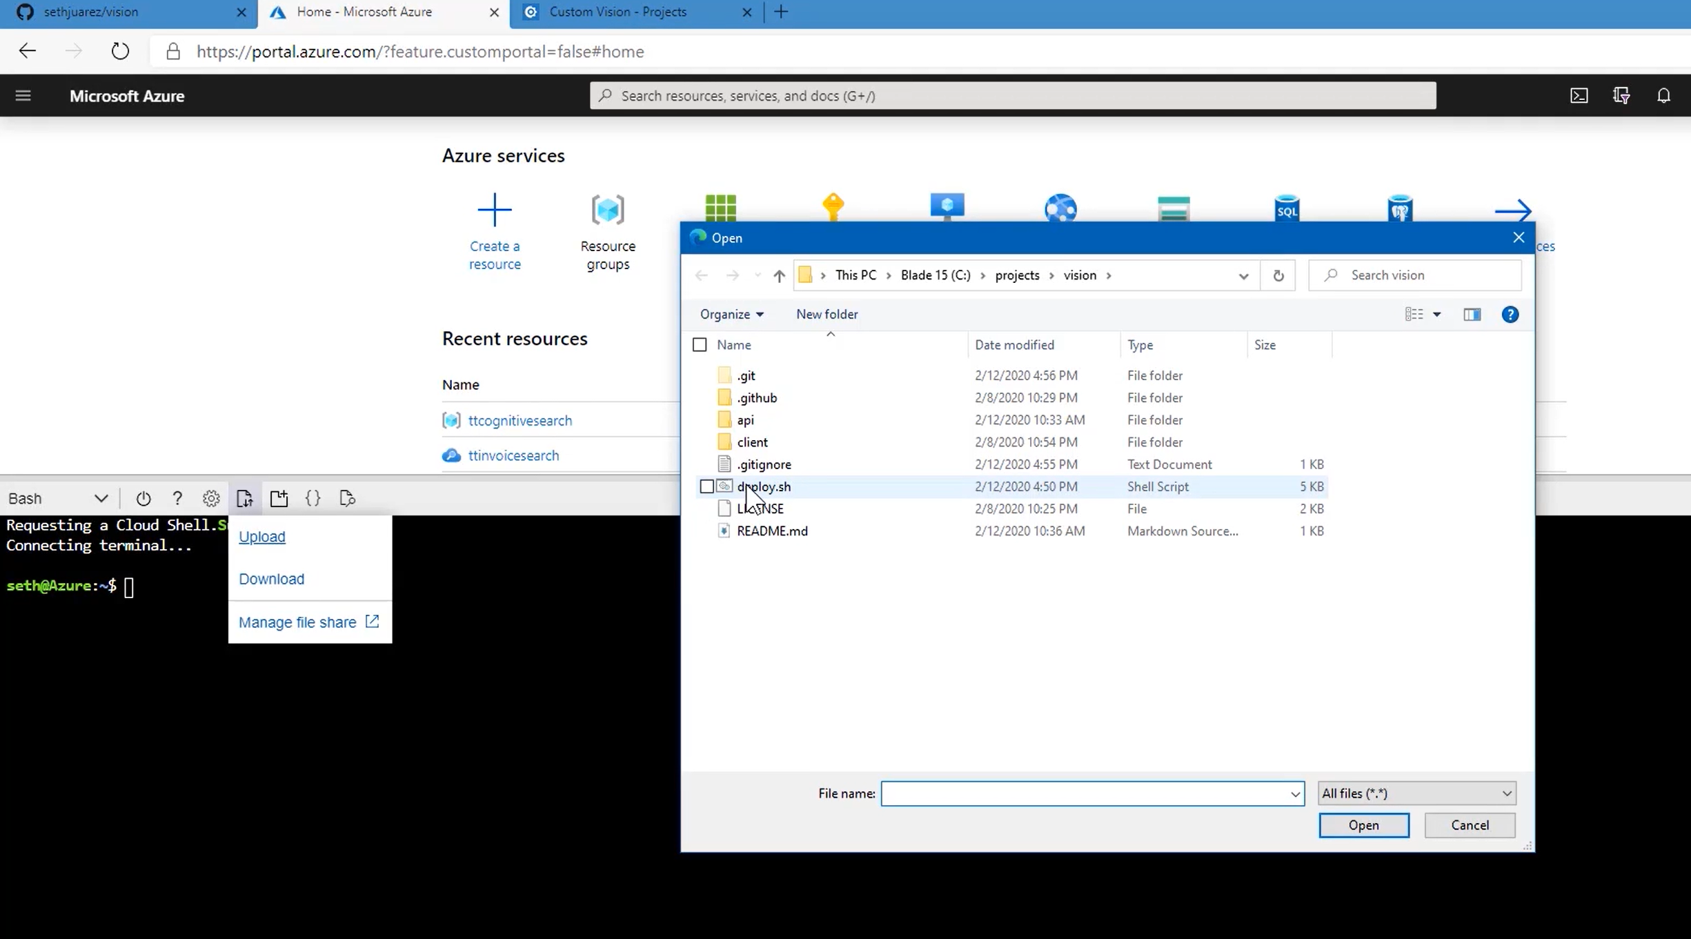Check the box next to deploy.sh
The width and height of the screenshot is (1691, 939).
point(706,486)
